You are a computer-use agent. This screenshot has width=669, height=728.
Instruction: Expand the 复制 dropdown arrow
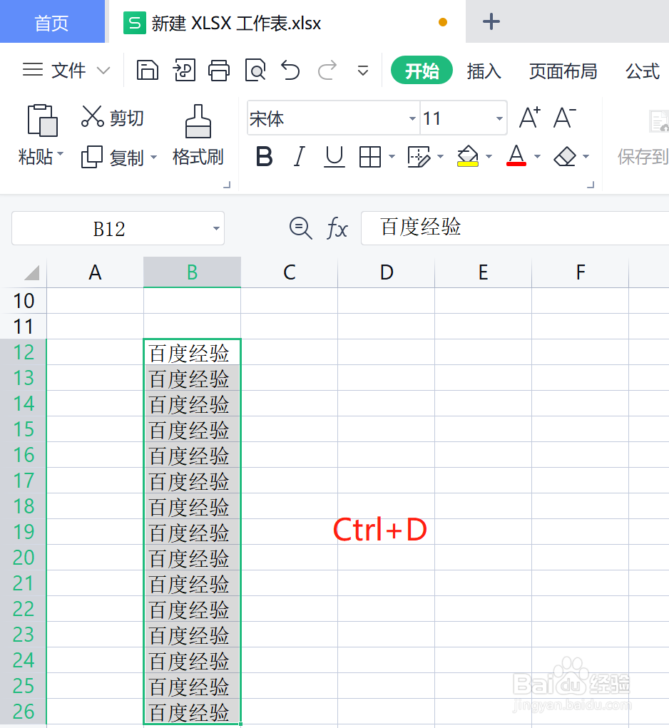[153, 158]
